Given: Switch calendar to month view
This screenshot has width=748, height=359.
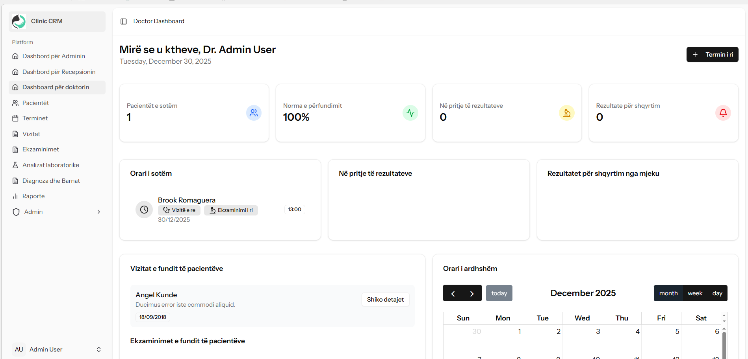Looking at the screenshot, I should coord(668,293).
